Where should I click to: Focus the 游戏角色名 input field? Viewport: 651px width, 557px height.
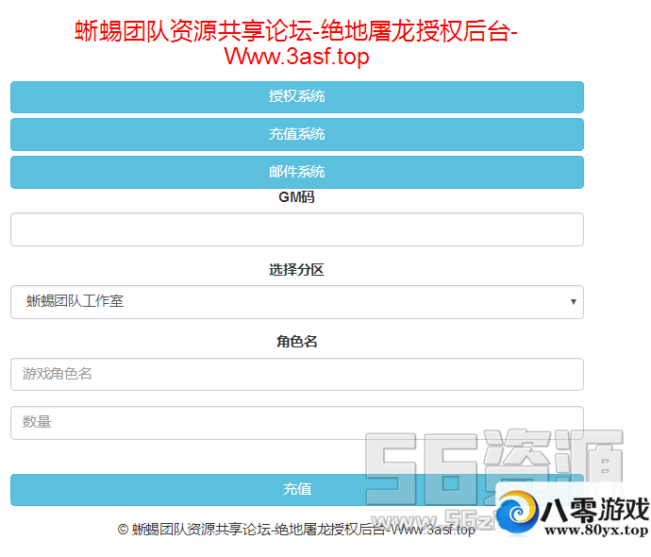pos(297,374)
